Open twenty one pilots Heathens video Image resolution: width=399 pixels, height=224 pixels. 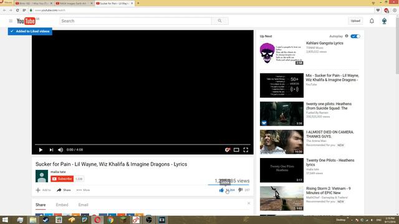(x=329, y=106)
